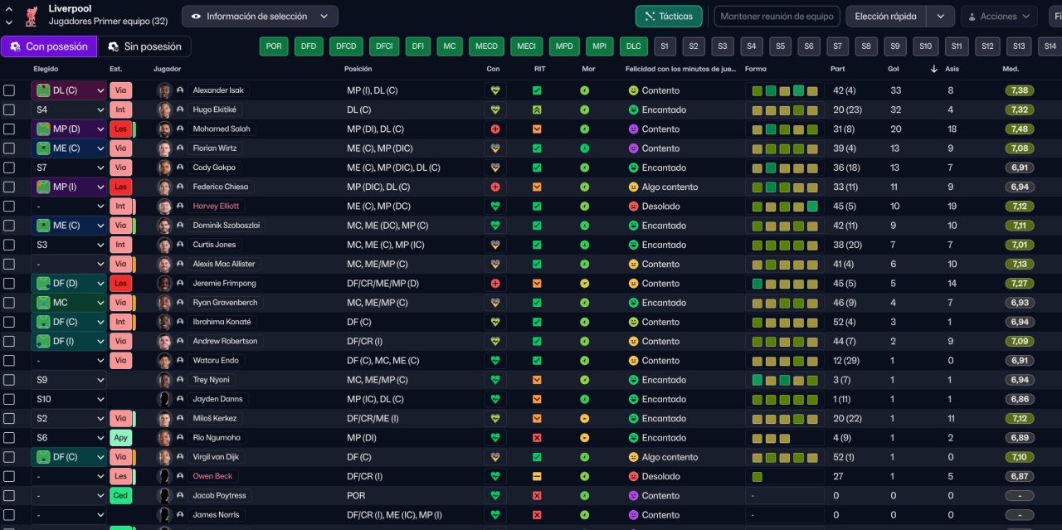The width and height of the screenshot is (1062, 530).
Task: Click the Liverpool club crest icon
Action: (32, 15)
